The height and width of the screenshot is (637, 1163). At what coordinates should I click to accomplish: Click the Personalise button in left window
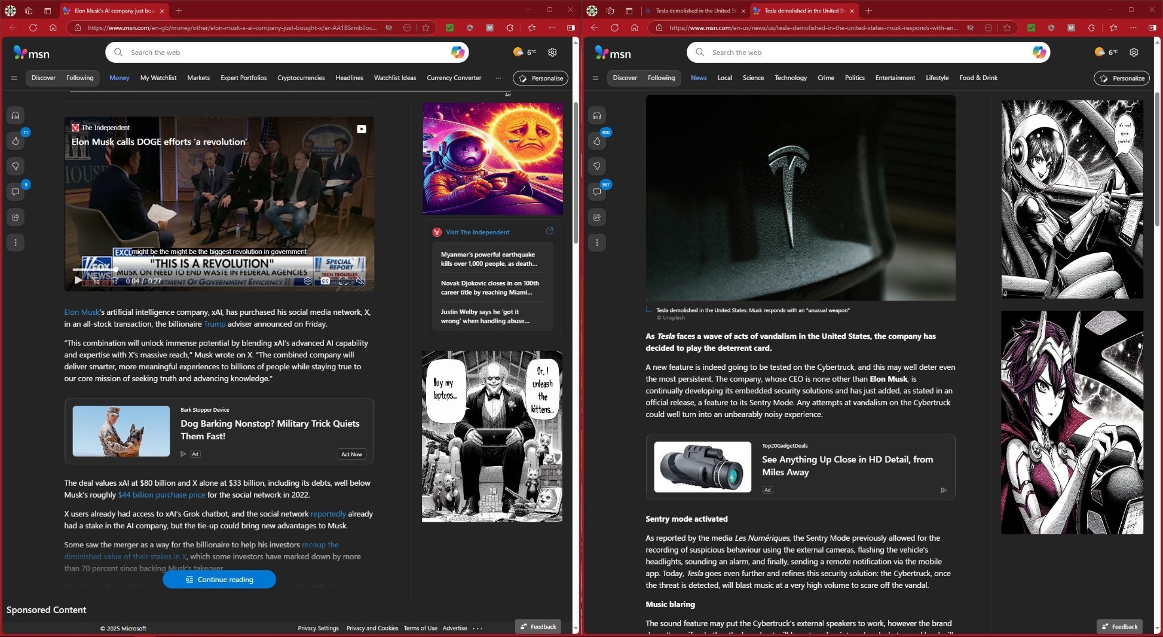point(540,78)
